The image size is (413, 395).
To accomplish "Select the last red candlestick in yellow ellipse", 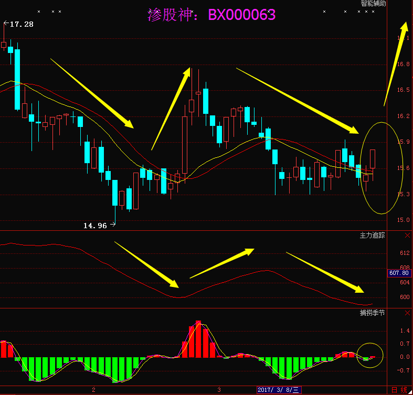I will pos(373,159).
